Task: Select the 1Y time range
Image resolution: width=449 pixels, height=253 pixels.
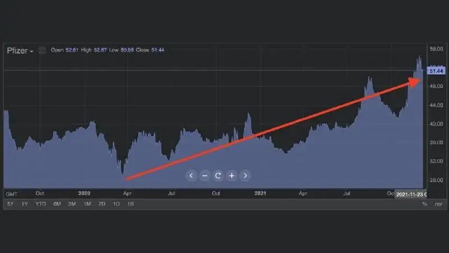Action: click(25, 204)
